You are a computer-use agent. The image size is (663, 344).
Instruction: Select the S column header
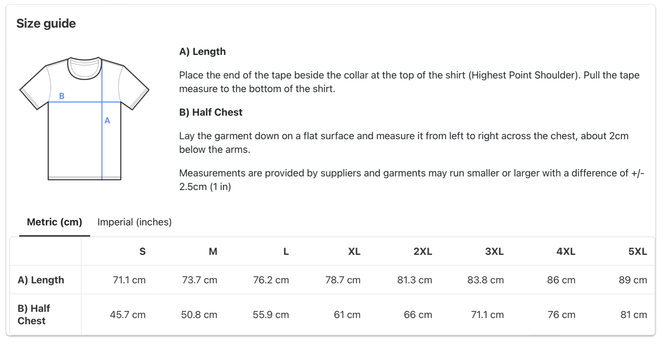143,251
